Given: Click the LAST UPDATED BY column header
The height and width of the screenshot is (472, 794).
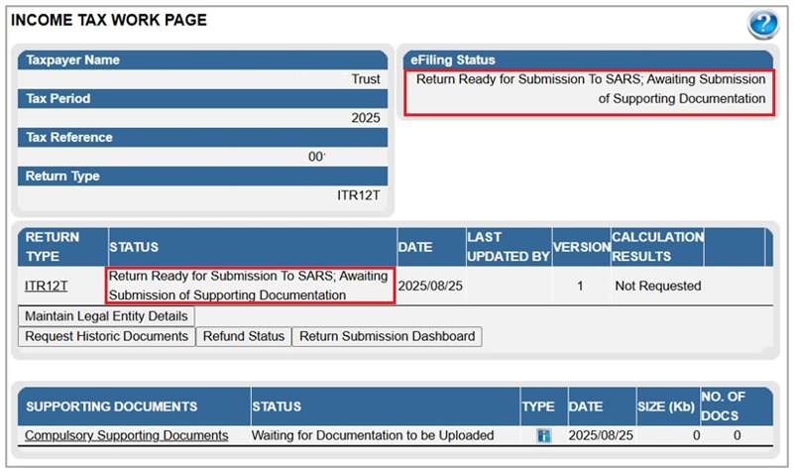Looking at the screenshot, I should tap(508, 247).
